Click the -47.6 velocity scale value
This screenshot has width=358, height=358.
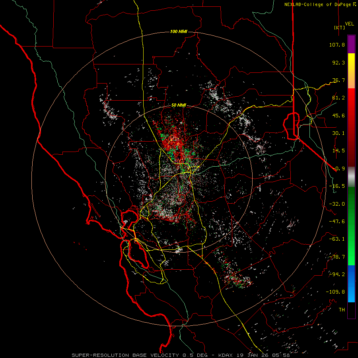pos(337,222)
